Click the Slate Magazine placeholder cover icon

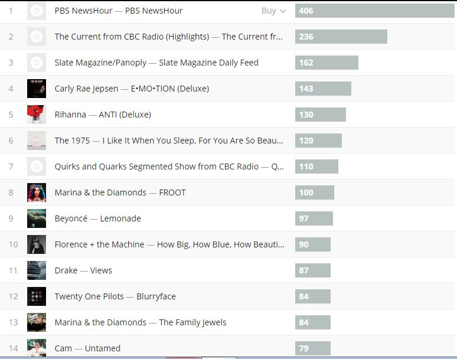[37, 63]
